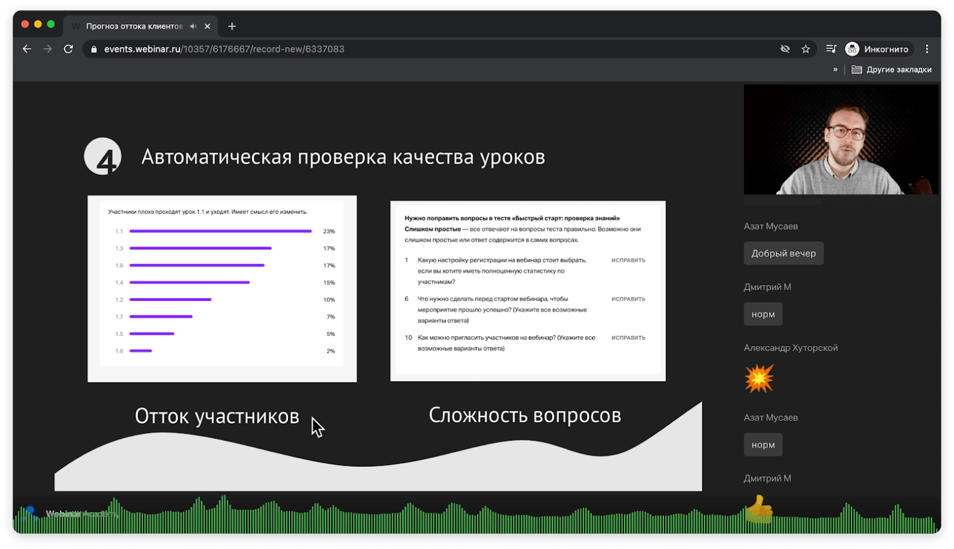Click the lock icon for site info
Screen dimensions: 954x549
tap(94, 49)
